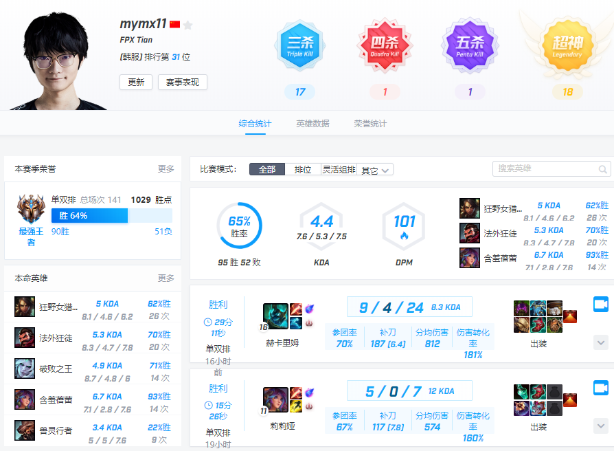This screenshot has height=451, width=614.
Task: Click the 更新 button to refresh profile
Action: 135,81
